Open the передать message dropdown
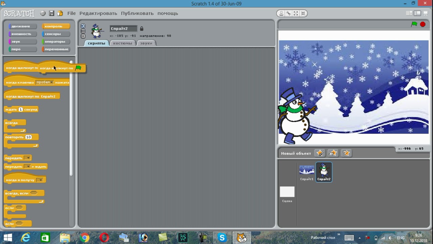This screenshot has height=244, width=433. point(27,158)
